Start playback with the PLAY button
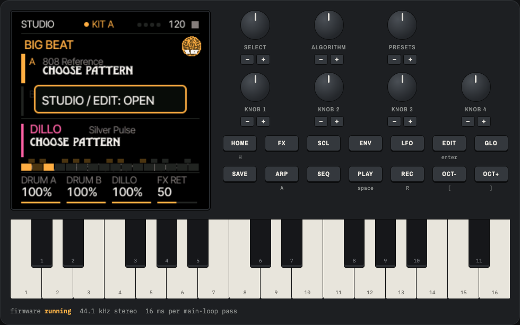This screenshot has width=520, height=325. click(366, 174)
